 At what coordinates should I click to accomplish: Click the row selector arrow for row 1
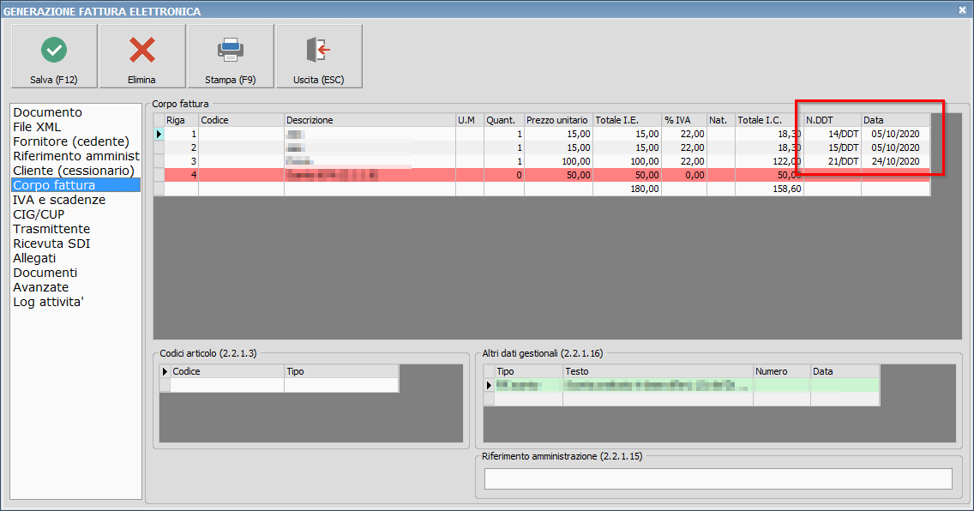coord(159,134)
